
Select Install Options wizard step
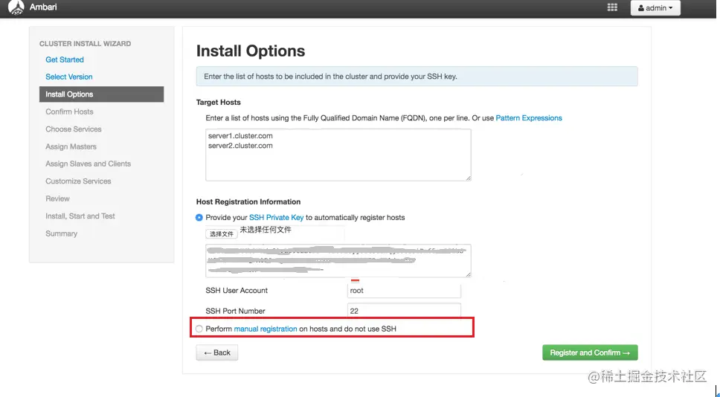coord(69,94)
